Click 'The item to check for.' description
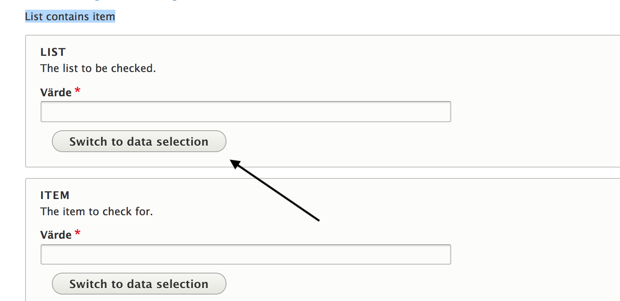 click(x=97, y=212)
